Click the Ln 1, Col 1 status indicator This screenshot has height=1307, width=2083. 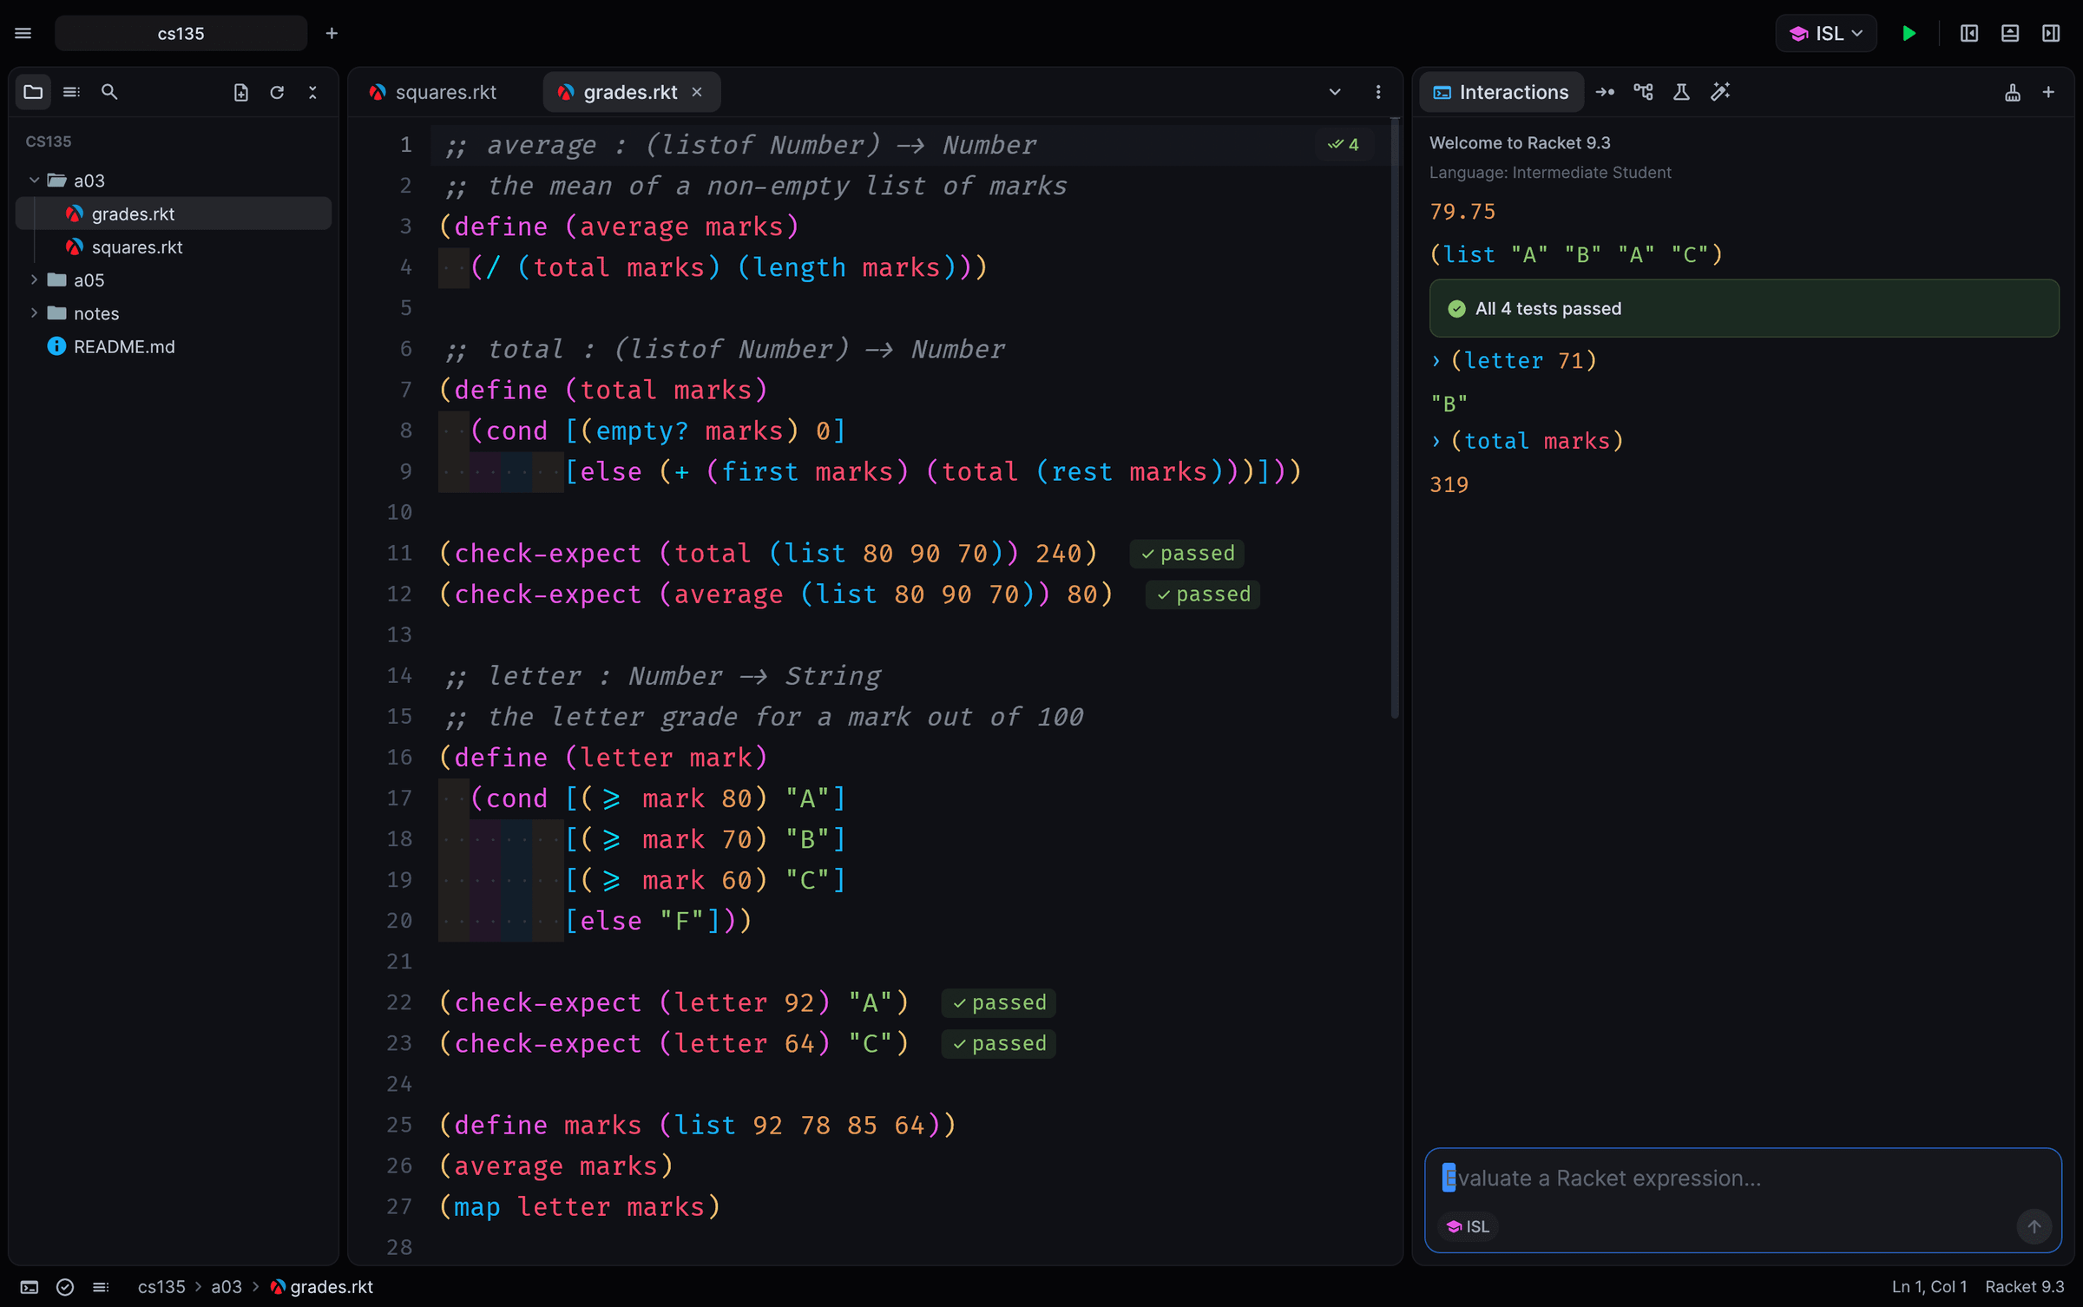pyautogui.click(x=1929, y=1287)
